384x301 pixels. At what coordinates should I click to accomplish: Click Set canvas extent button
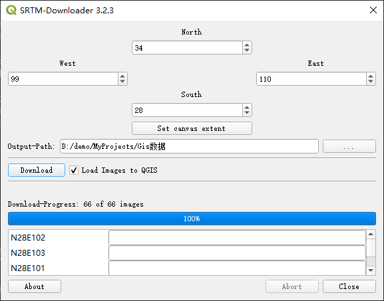coord(192,128)
